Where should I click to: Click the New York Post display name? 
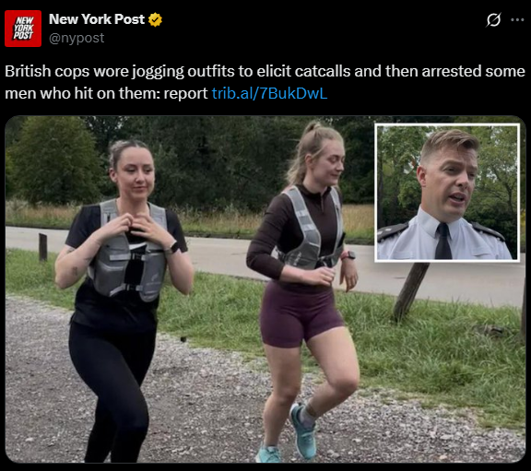[x=97, y=19]
